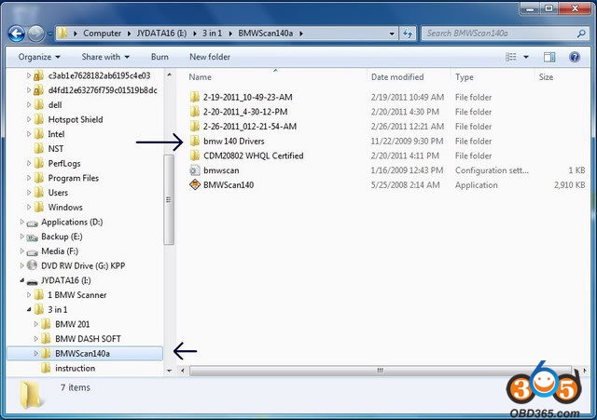Click the root folder icon in address bar
The image size is (597, 420).
pyautogui.click(x=62, y=34)
